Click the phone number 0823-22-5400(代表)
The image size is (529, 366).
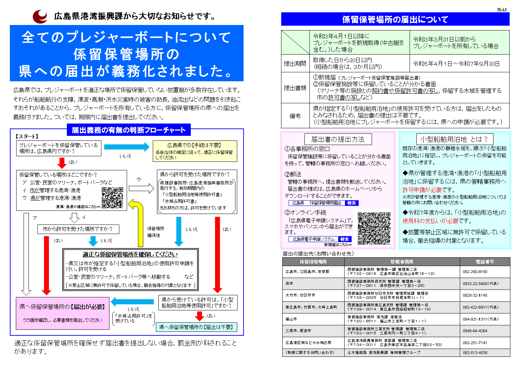point(480,284)
